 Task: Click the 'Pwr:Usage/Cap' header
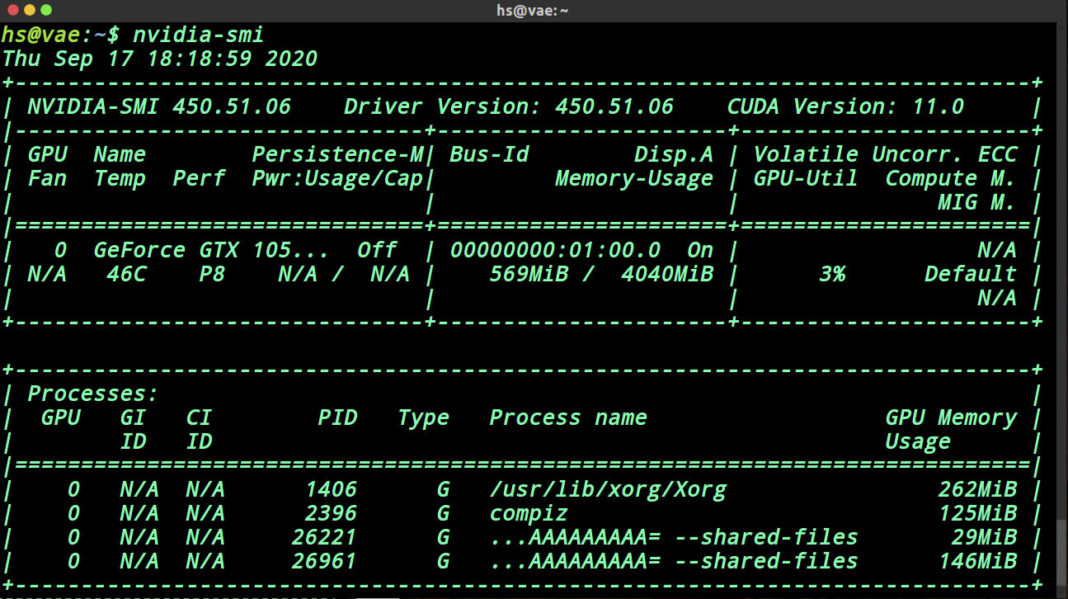[337, 178]
